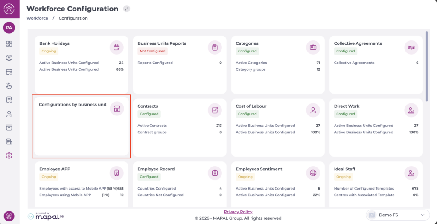Click the PA user avatar
The image size is (437, 224).
click(9, 28)
